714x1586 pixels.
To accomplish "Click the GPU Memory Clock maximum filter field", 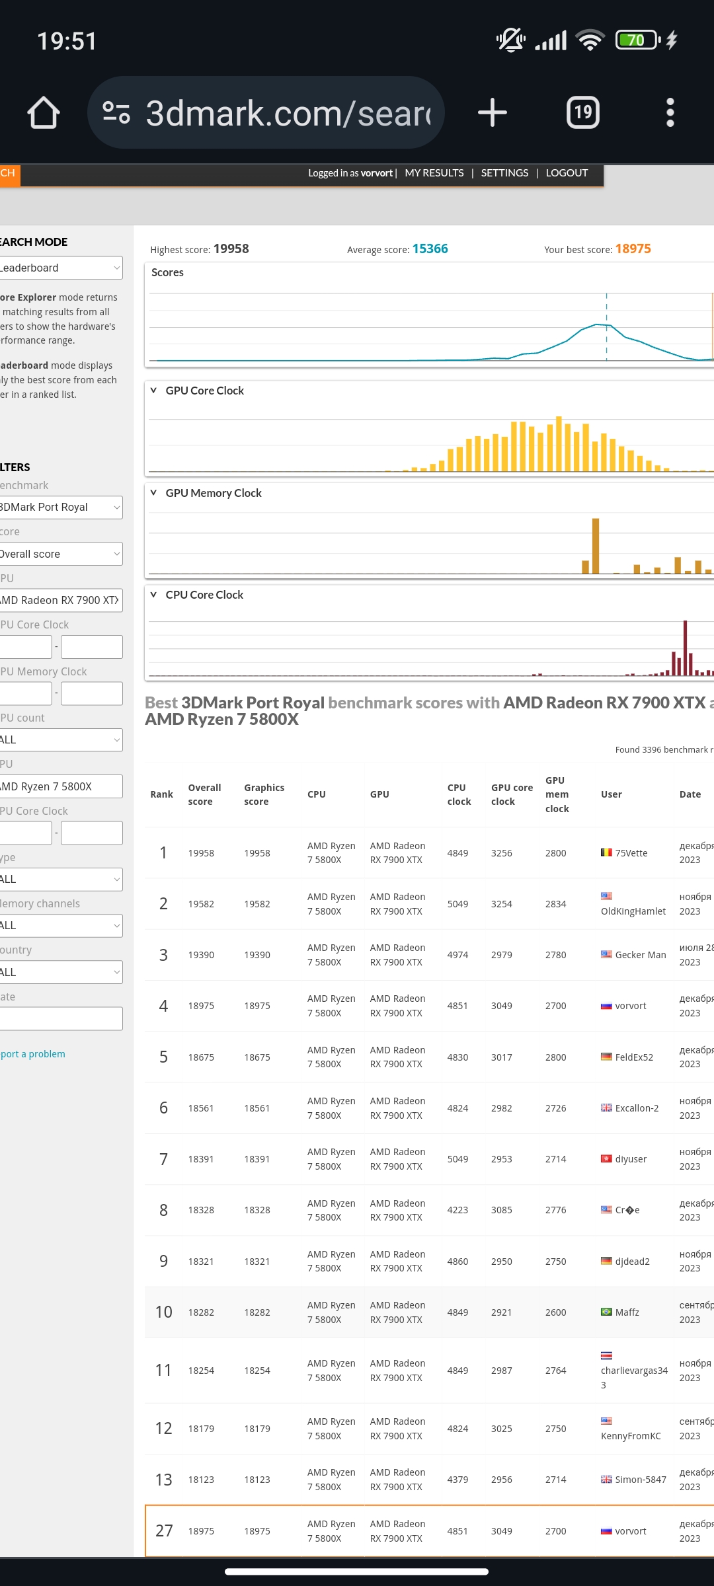I will click(92, 693).
